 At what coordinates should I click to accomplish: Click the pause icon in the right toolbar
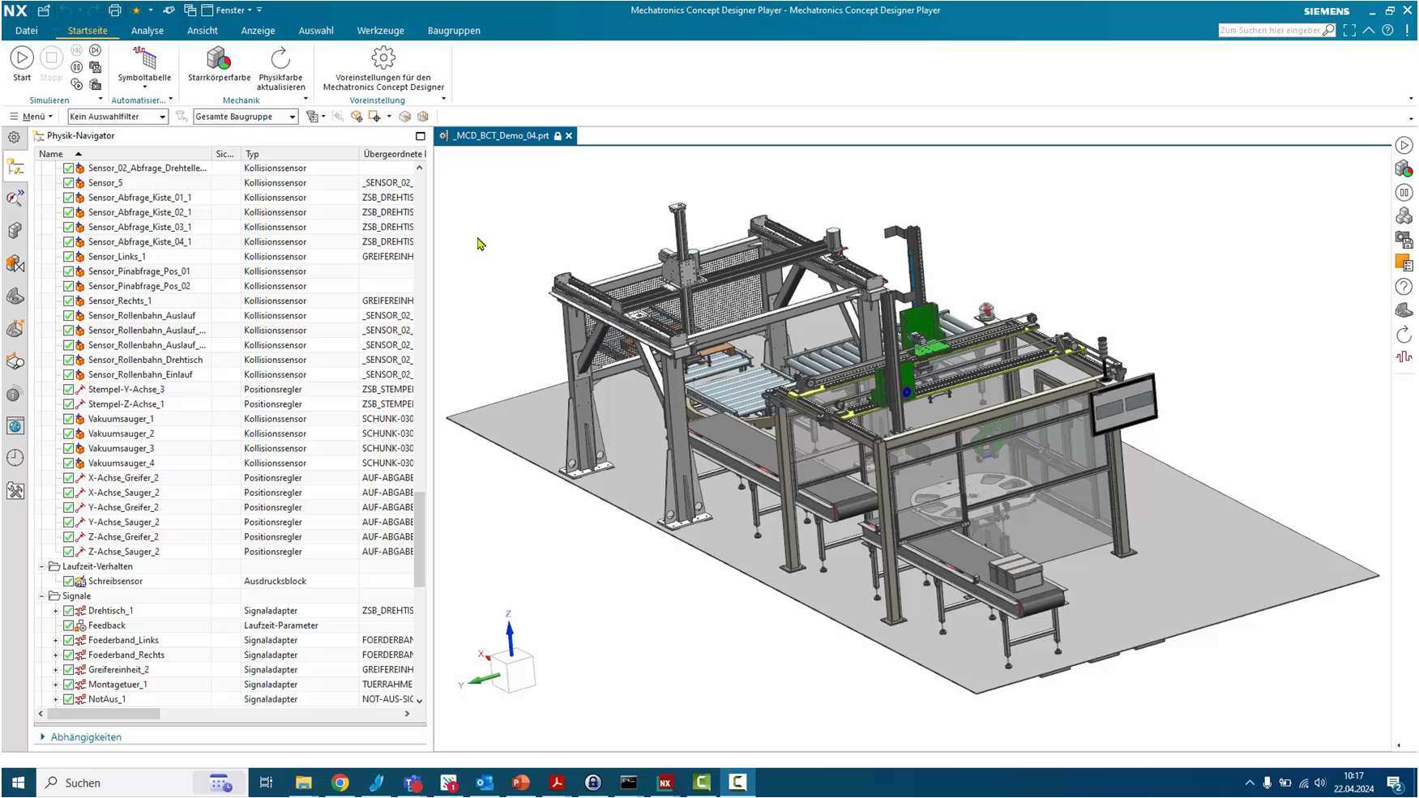coord(1405,192)
